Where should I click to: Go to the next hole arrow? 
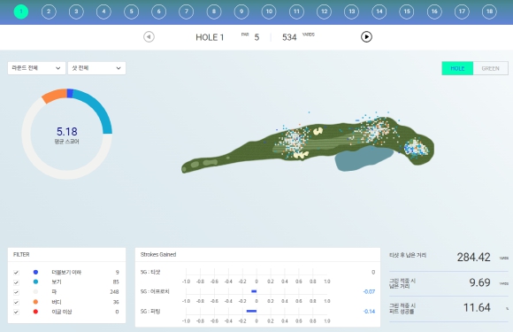[366, 36]
